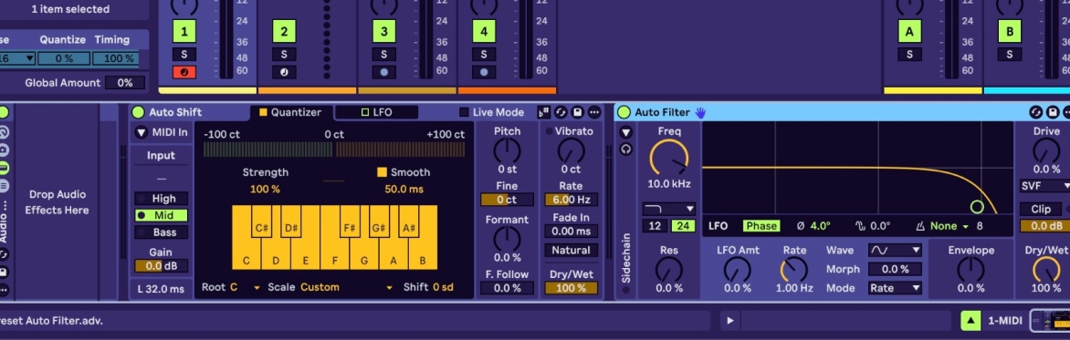Open the Root C dropdown

click(x=245, y=287)
